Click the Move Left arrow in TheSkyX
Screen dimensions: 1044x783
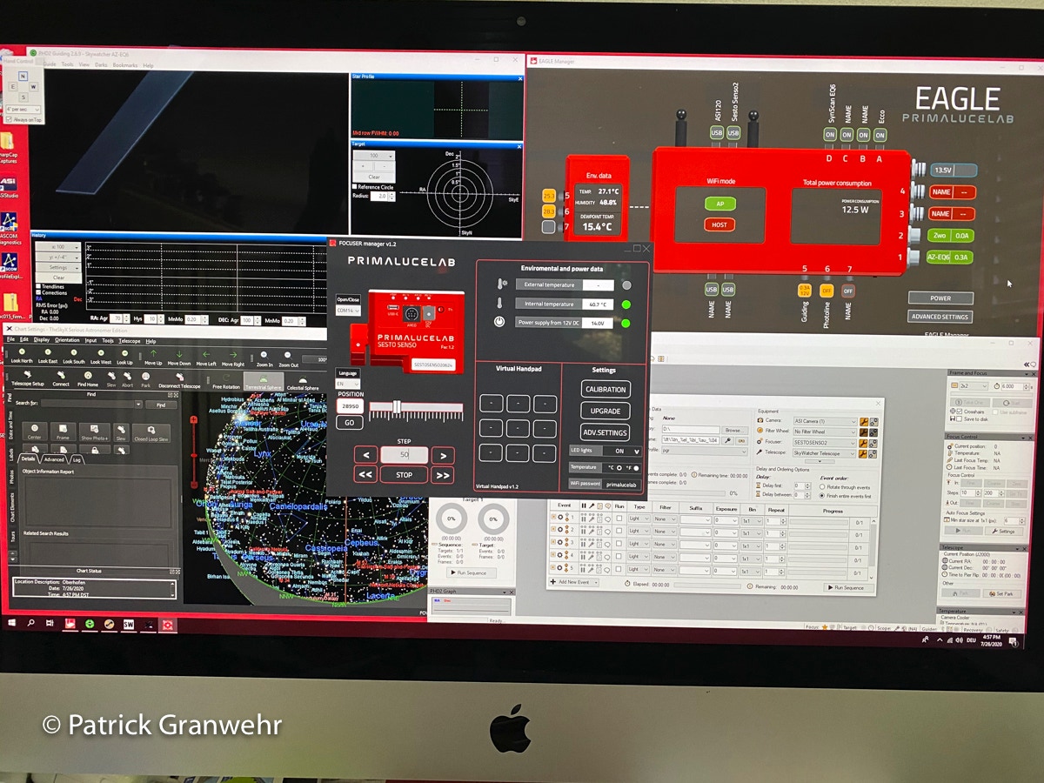point(205,354)
